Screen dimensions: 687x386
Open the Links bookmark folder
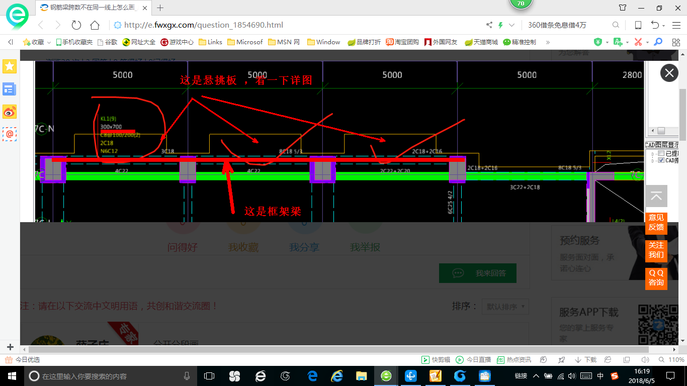[x=210, y=42]
